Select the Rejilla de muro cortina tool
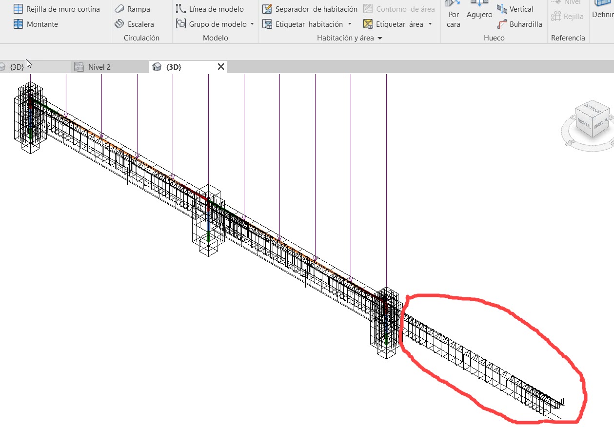The image size is (614, 427). tap(57, 9)
